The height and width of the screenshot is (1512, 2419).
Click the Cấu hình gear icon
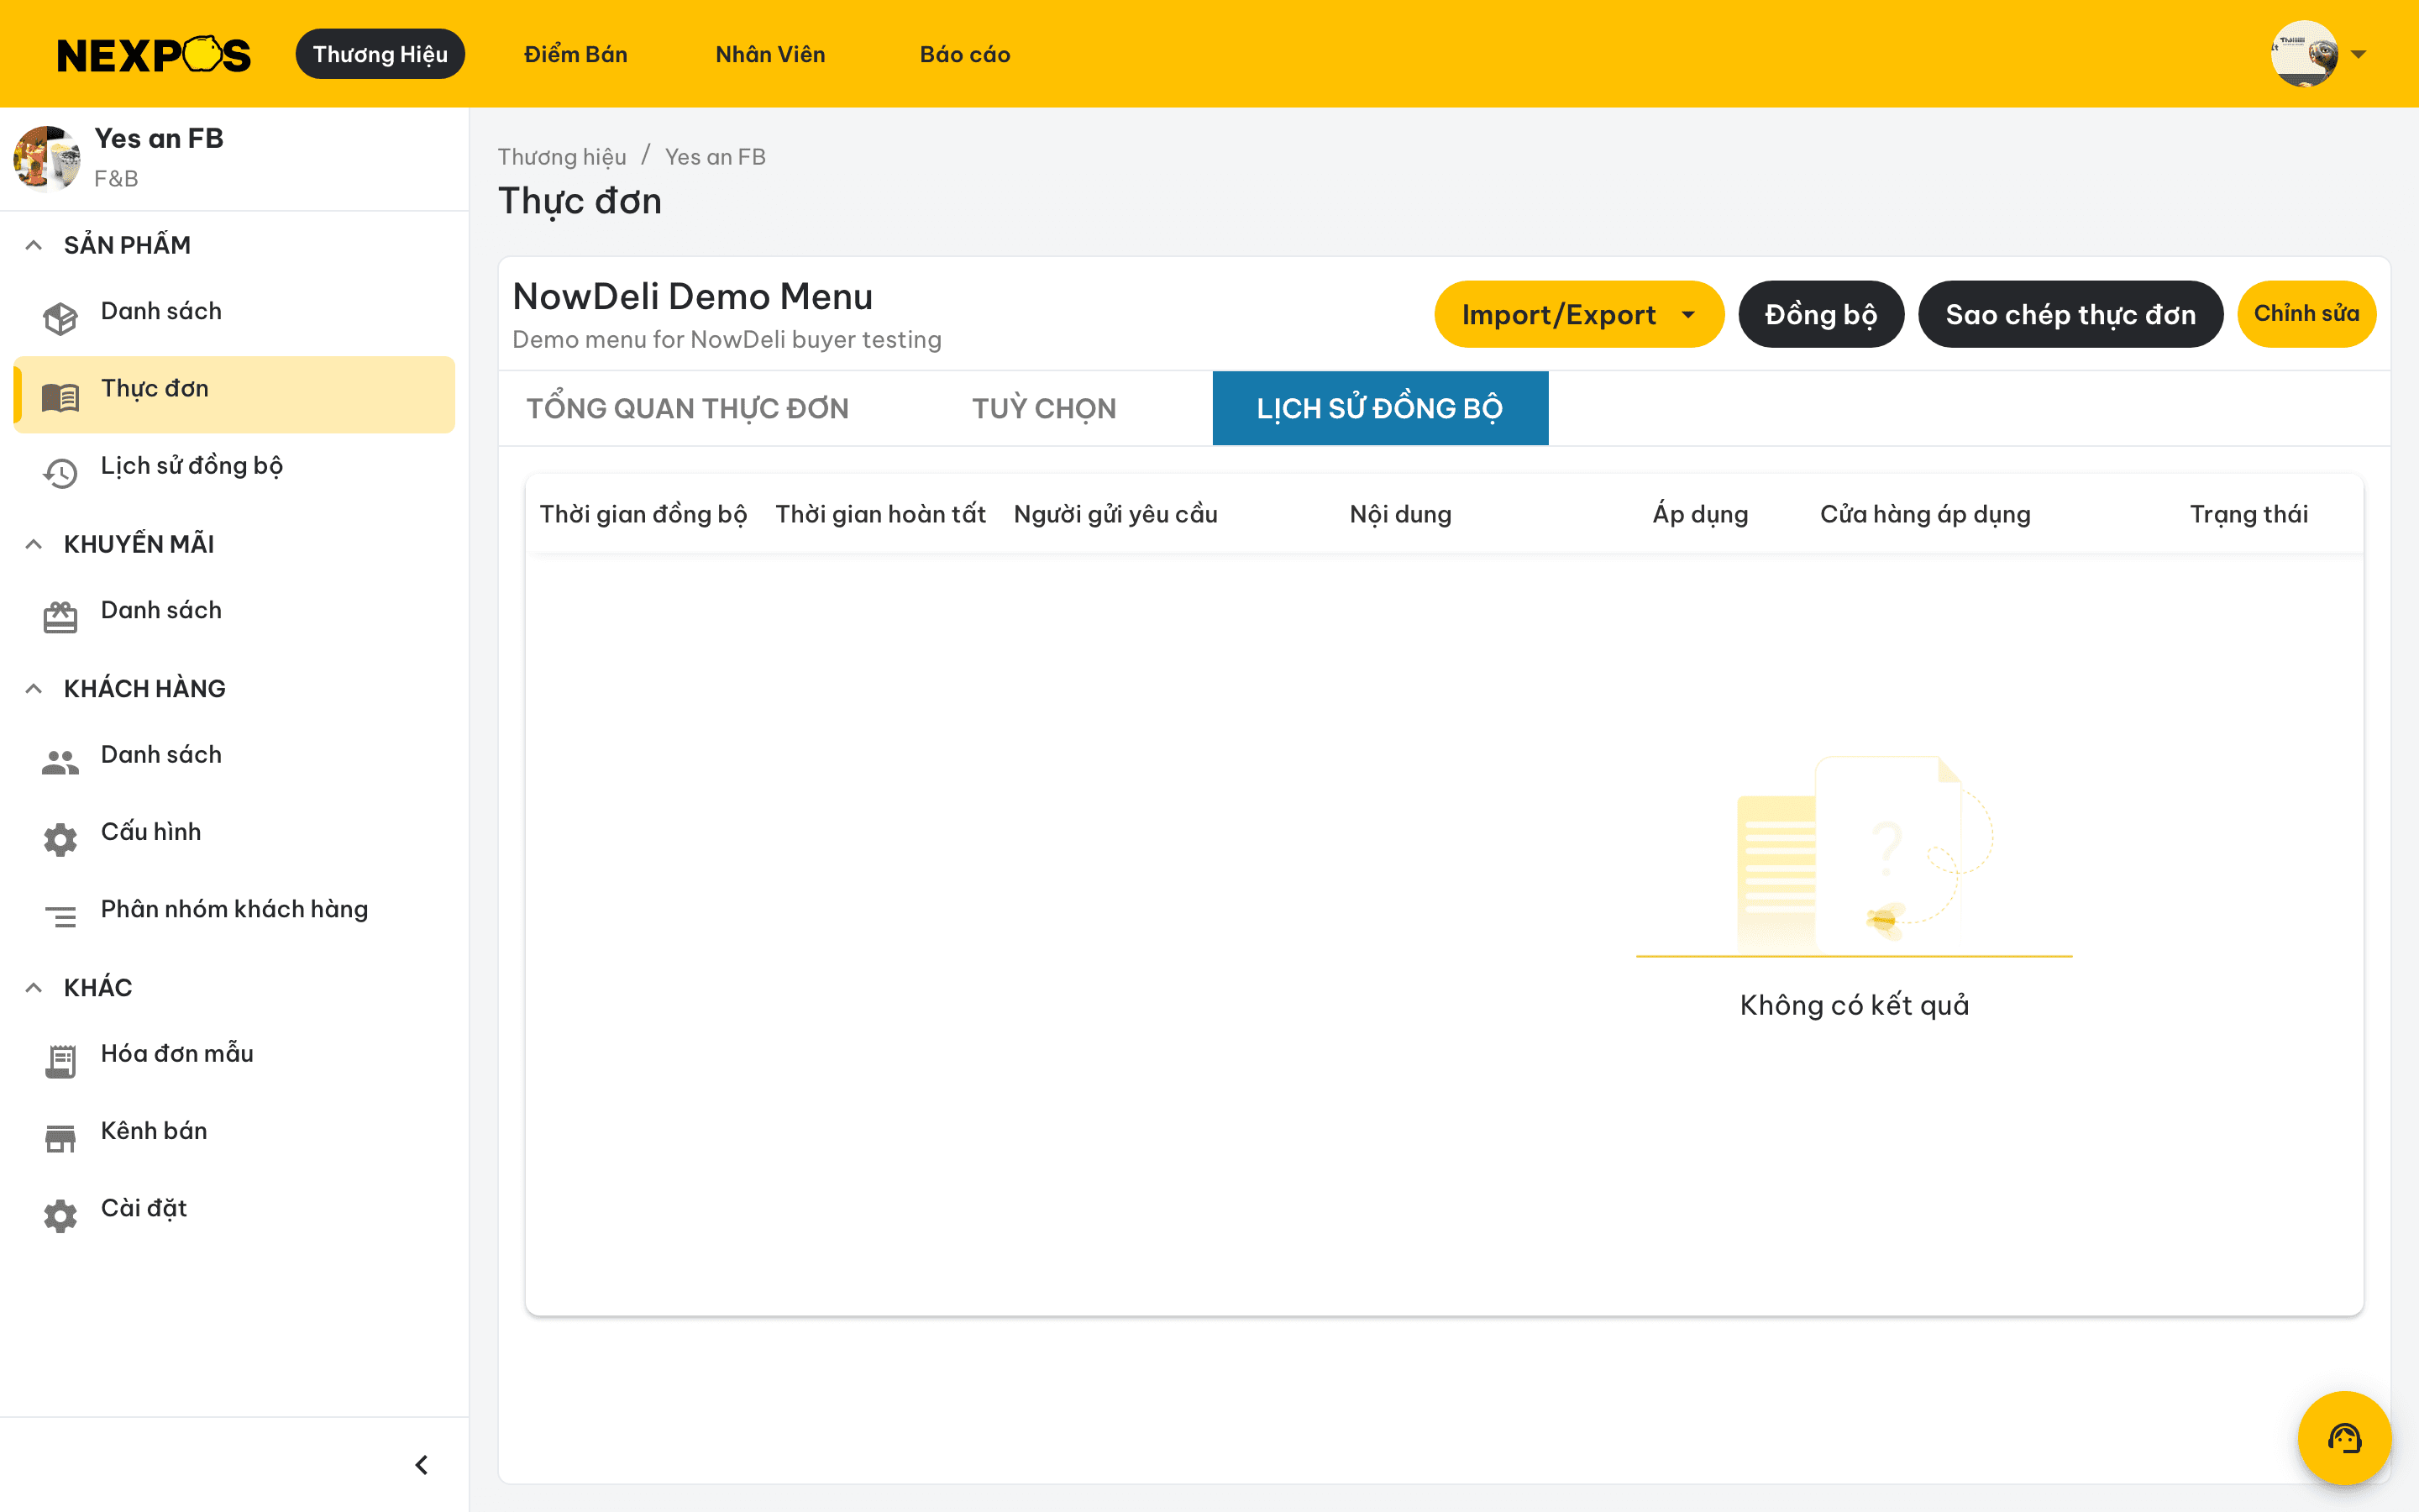[60, 839]
